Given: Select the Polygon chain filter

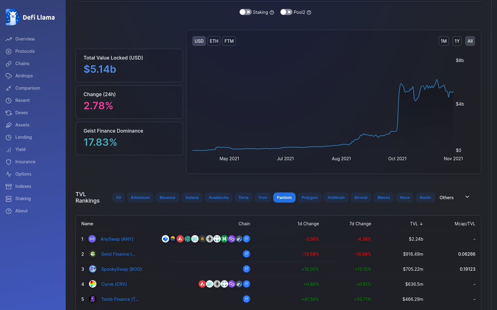Looking at the screenshot, I should point(309,197).
